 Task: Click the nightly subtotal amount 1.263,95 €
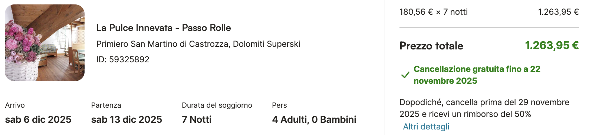tap(559, 12)
